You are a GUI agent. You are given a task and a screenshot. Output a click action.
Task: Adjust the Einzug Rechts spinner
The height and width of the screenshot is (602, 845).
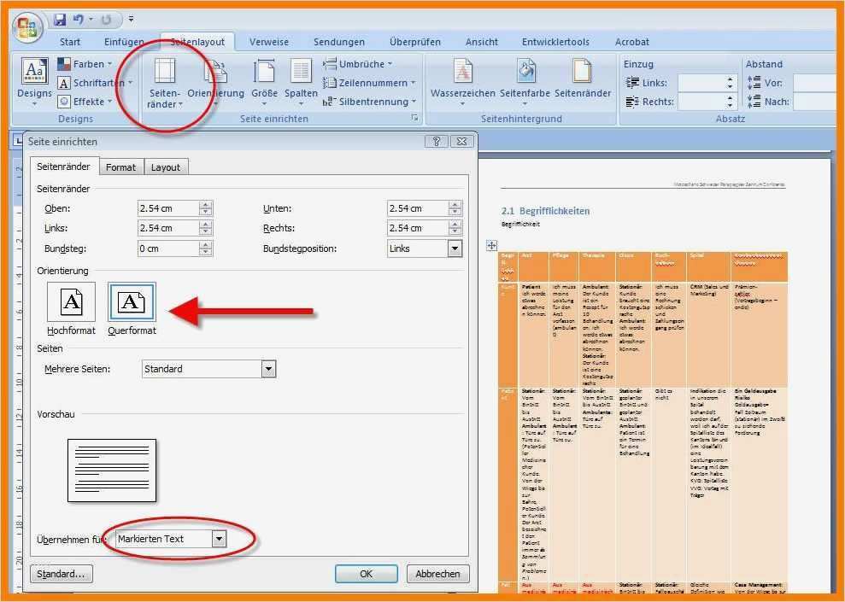point(731,102)
